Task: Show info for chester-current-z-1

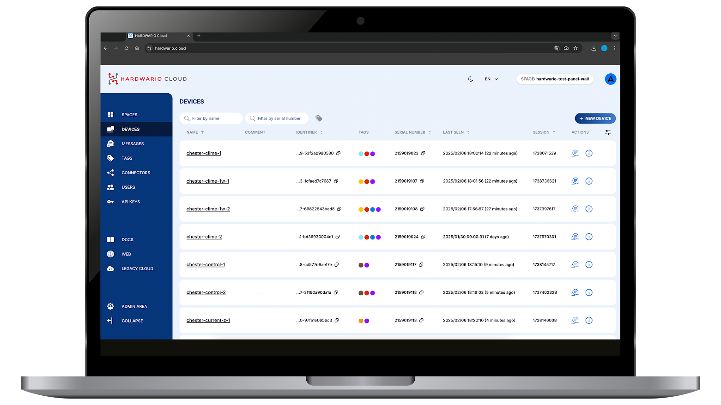Action: pyautogui.click(x=589, y=320)
